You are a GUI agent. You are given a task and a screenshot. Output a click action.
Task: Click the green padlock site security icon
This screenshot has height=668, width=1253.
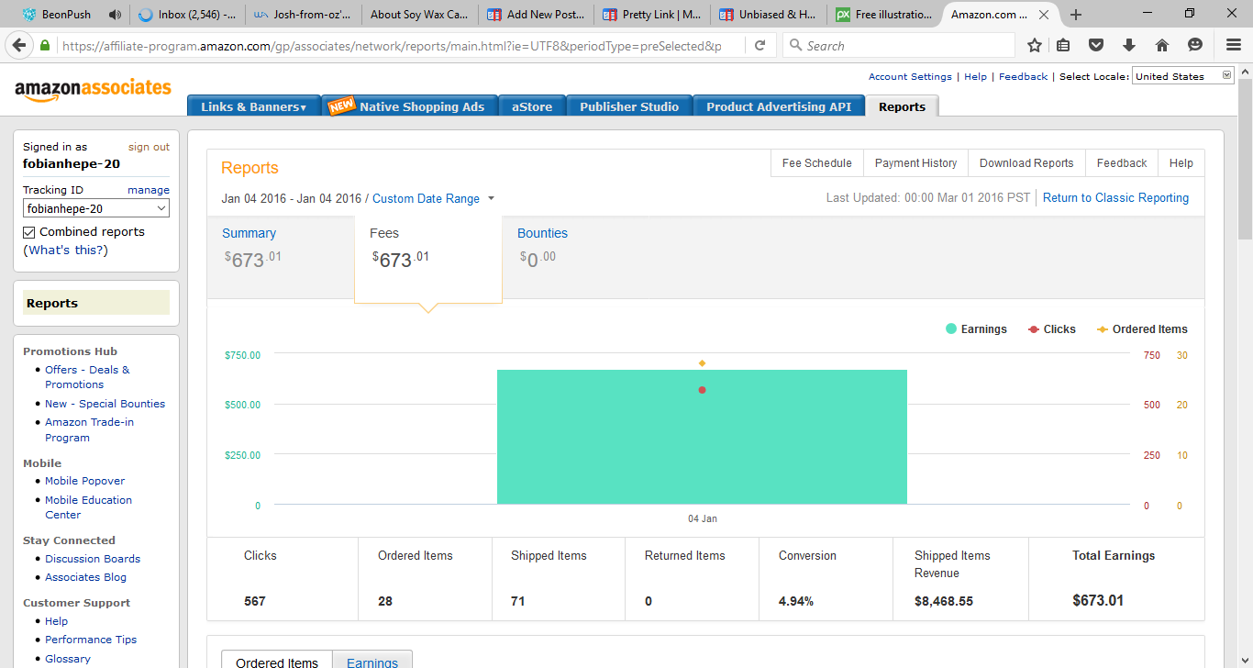(45, 46)
